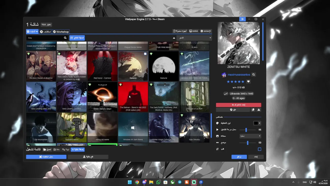330x186 pixels.
Task: Open the Installed (المثبت) tab dropdown
Action: click(x=32, y=32)
